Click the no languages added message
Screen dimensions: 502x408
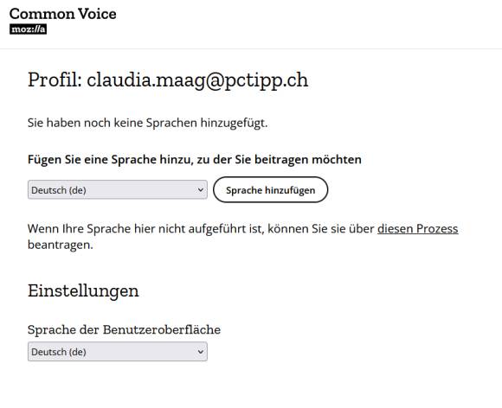(148, 123)
